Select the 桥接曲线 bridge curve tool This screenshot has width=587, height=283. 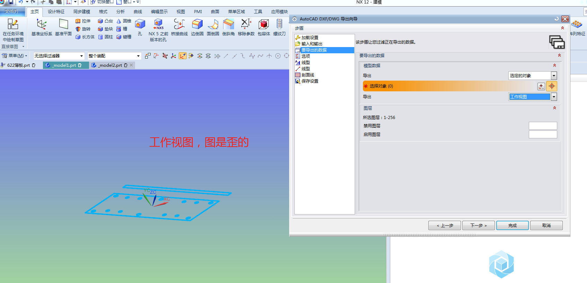click(179, 28)
